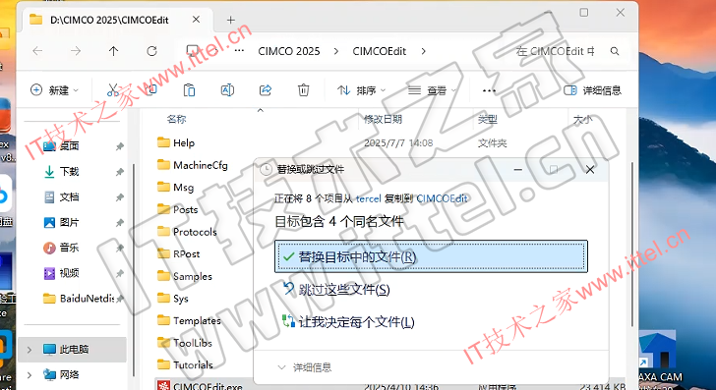
Task: Expand chevron after CIMCO 2025 breadcrumb
Action: pos(336,51)
